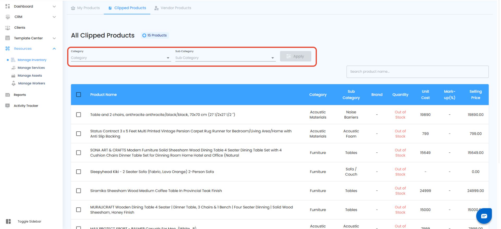Tick checkbox for Siramika Sheesham Coffee Table
This screenshot has height=229, width=501.
(x=79, y=191)
